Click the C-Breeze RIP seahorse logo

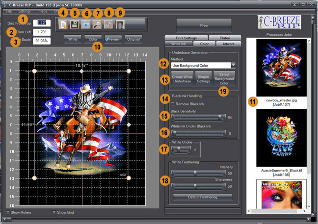(x=279, y=22)
